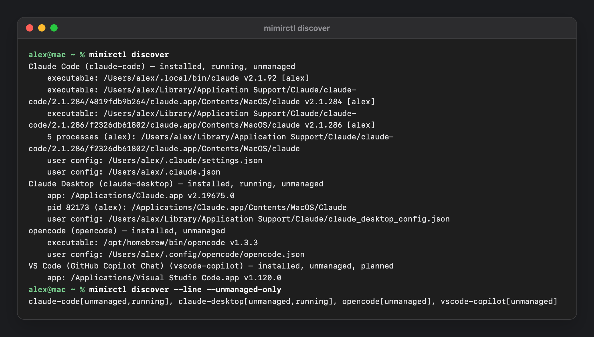Click the line with '/Users/alex/.local/bin/claude v2.1.92'
Screen dimensions: 594x337
tap(178, 78)
